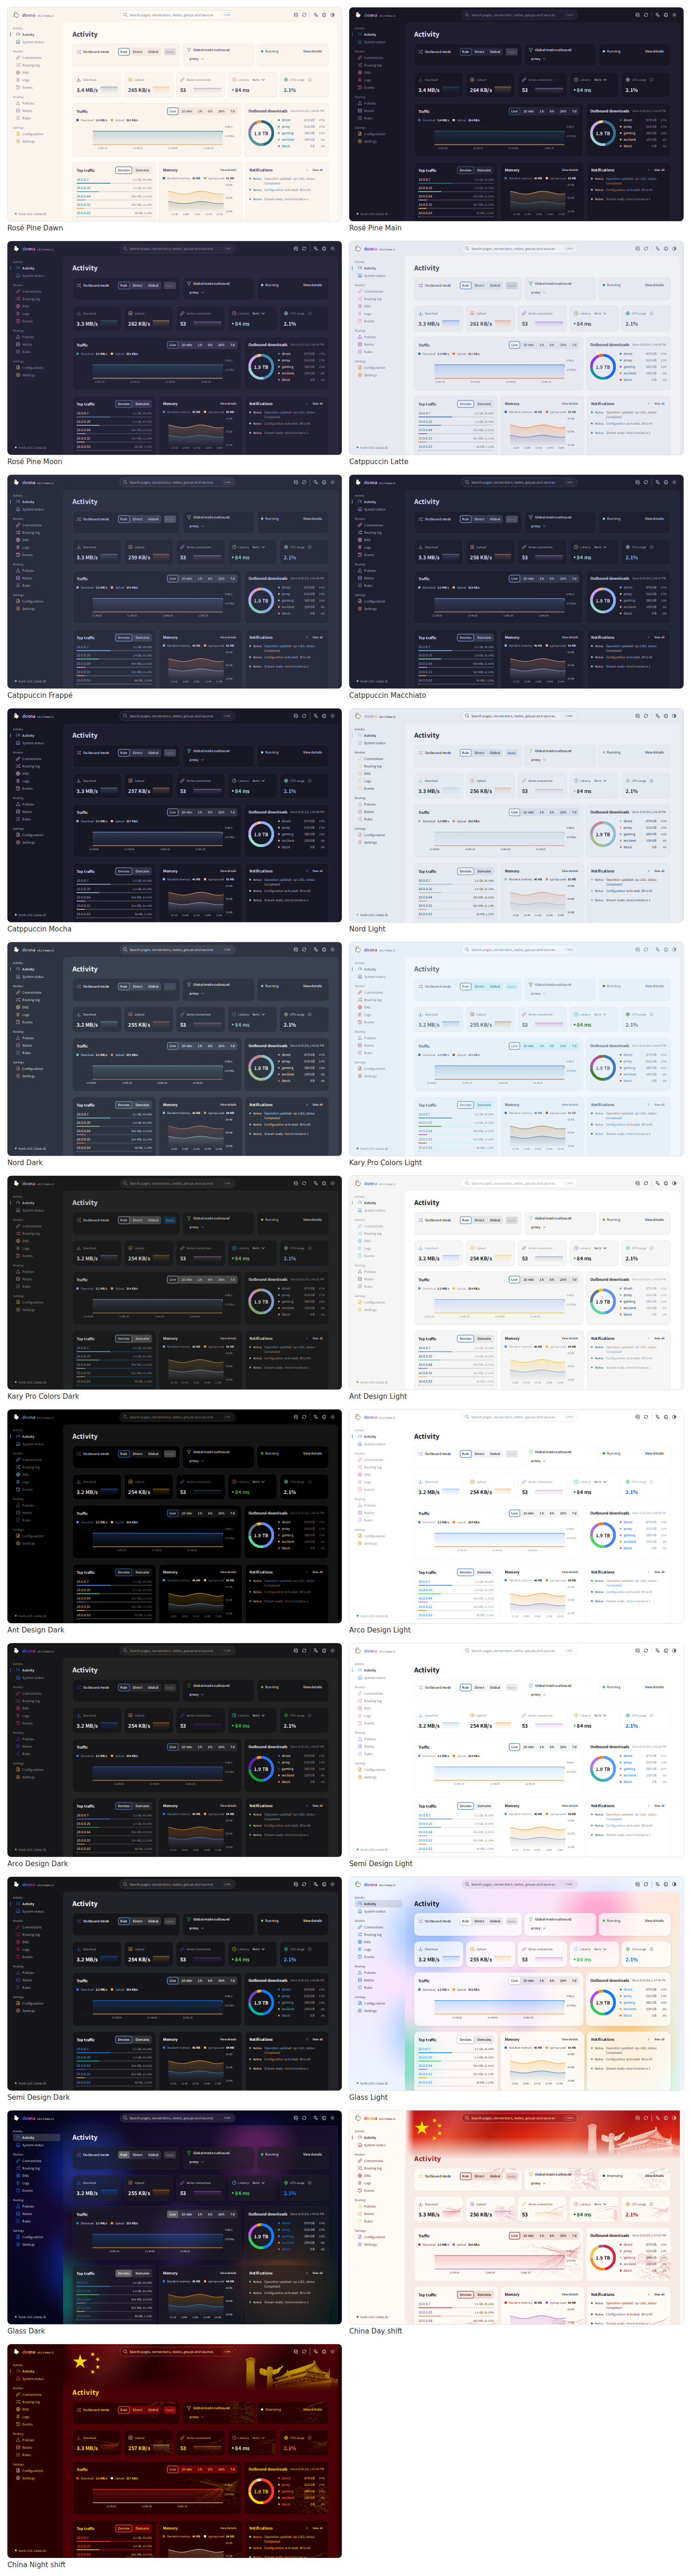Click View details beside Running in Catppuccin Latte
Image resolution: width=691 pixels, height=2576 pixels.
(x=654, y=285)
